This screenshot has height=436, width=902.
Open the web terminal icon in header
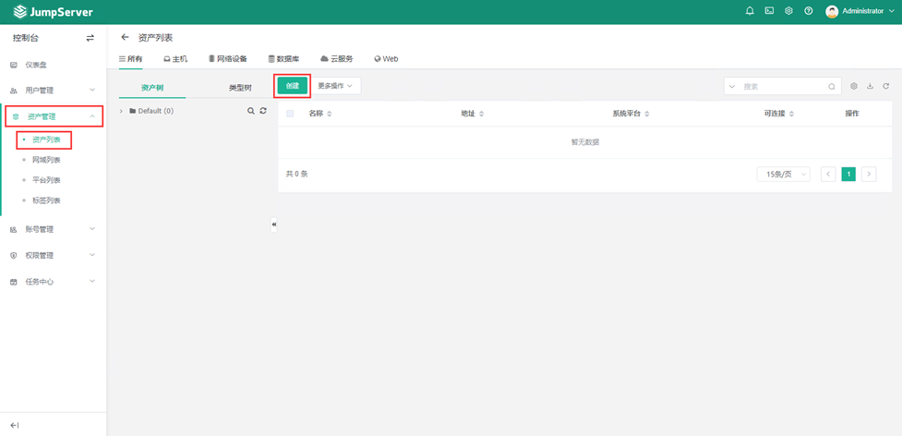point(769,11)
